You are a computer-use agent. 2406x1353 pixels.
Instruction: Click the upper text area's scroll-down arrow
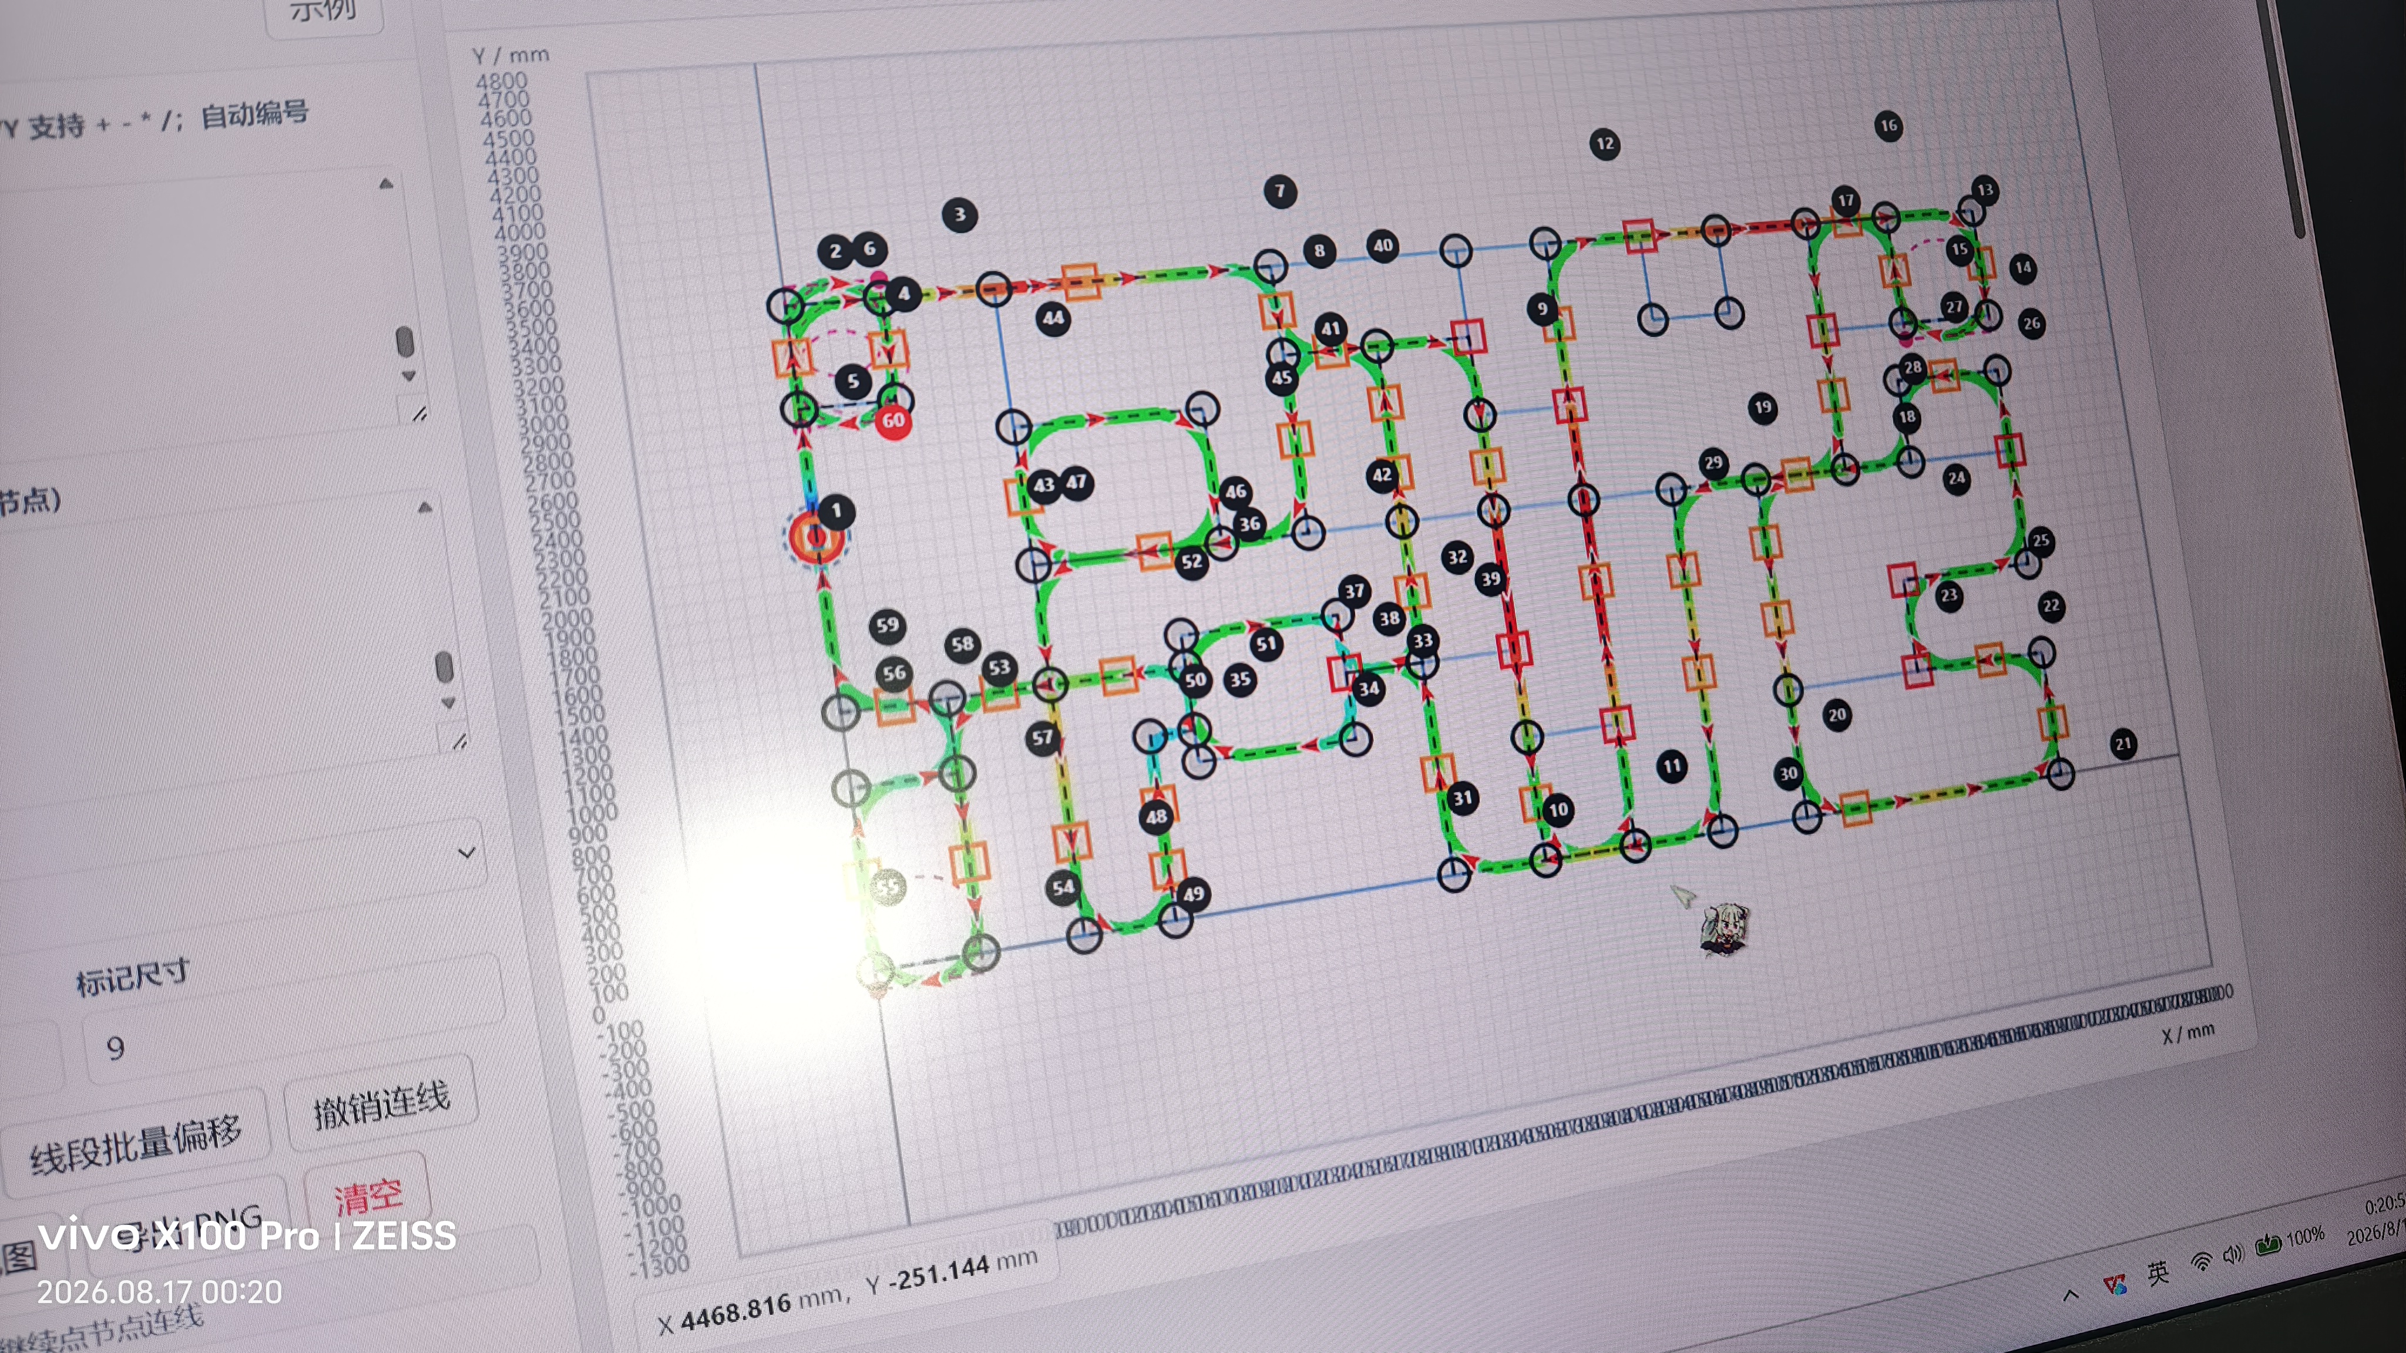click(x=408, y=375)
